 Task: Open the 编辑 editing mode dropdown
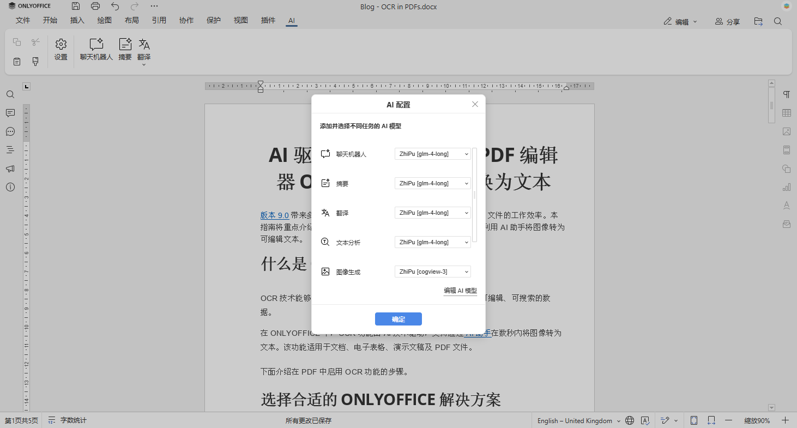[681, 22]
